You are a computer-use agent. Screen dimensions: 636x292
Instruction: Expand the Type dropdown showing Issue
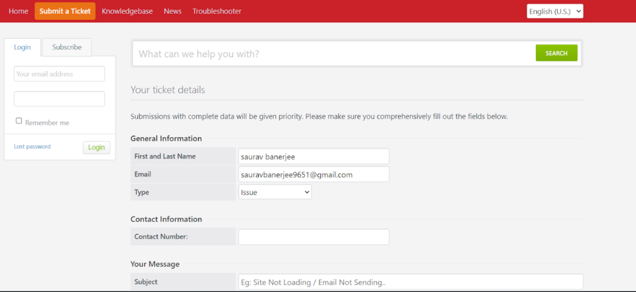275,193
